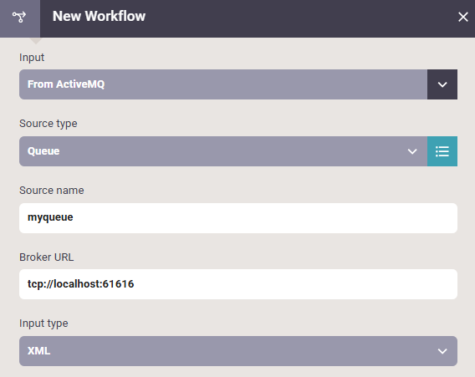The height and width of the screenshot is (377, 475).
Task: Open the From ActiveMQ input dropdown
Action: point(223,84)
